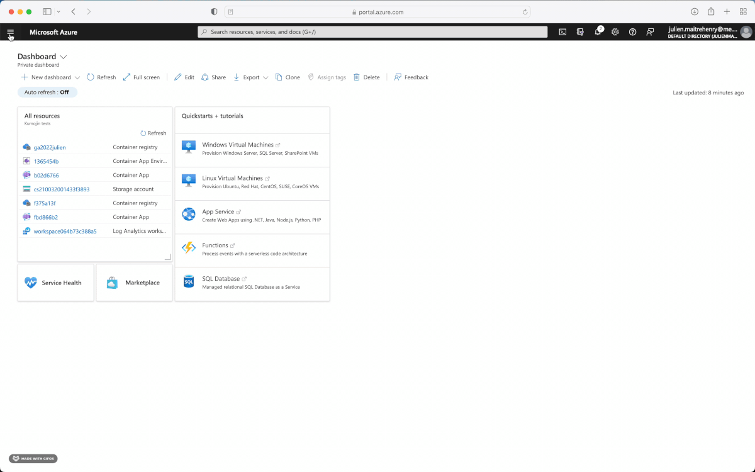Open Safari downloads icon
This screenshot has height=472, width=755.
pyautogui.click(x=695, y=11)
